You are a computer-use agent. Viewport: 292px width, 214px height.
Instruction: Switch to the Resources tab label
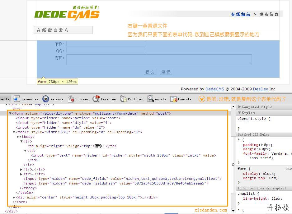(30, 99)
